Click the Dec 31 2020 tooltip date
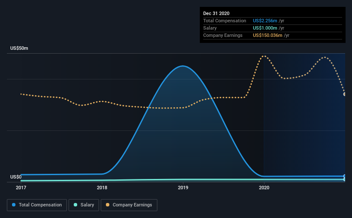 click(216, 13)
